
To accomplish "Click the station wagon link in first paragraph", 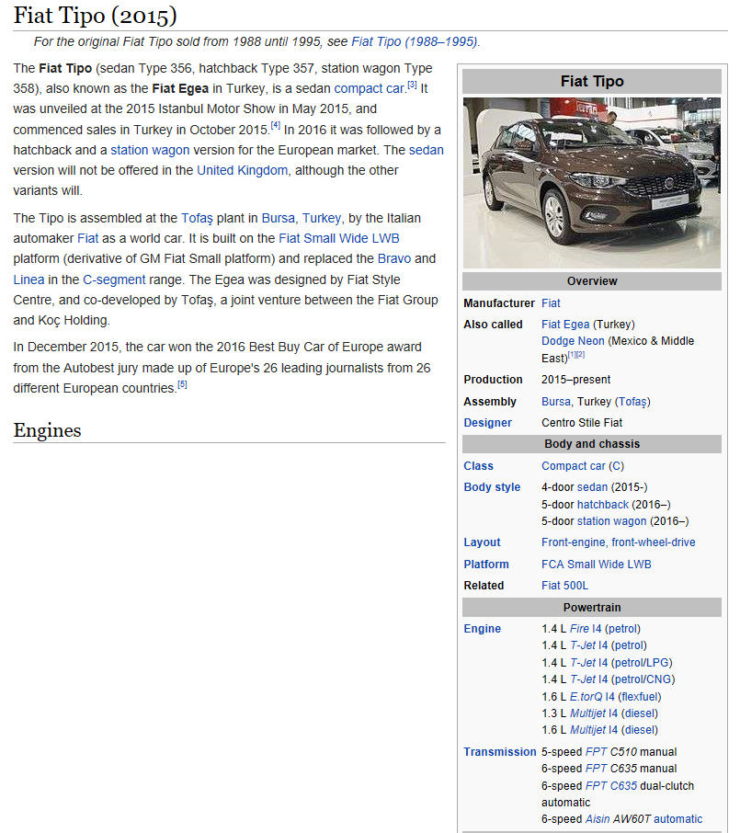I will coord(150,150).
